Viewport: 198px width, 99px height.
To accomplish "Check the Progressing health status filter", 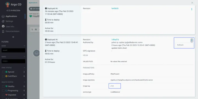I will (x=3, y=91).
